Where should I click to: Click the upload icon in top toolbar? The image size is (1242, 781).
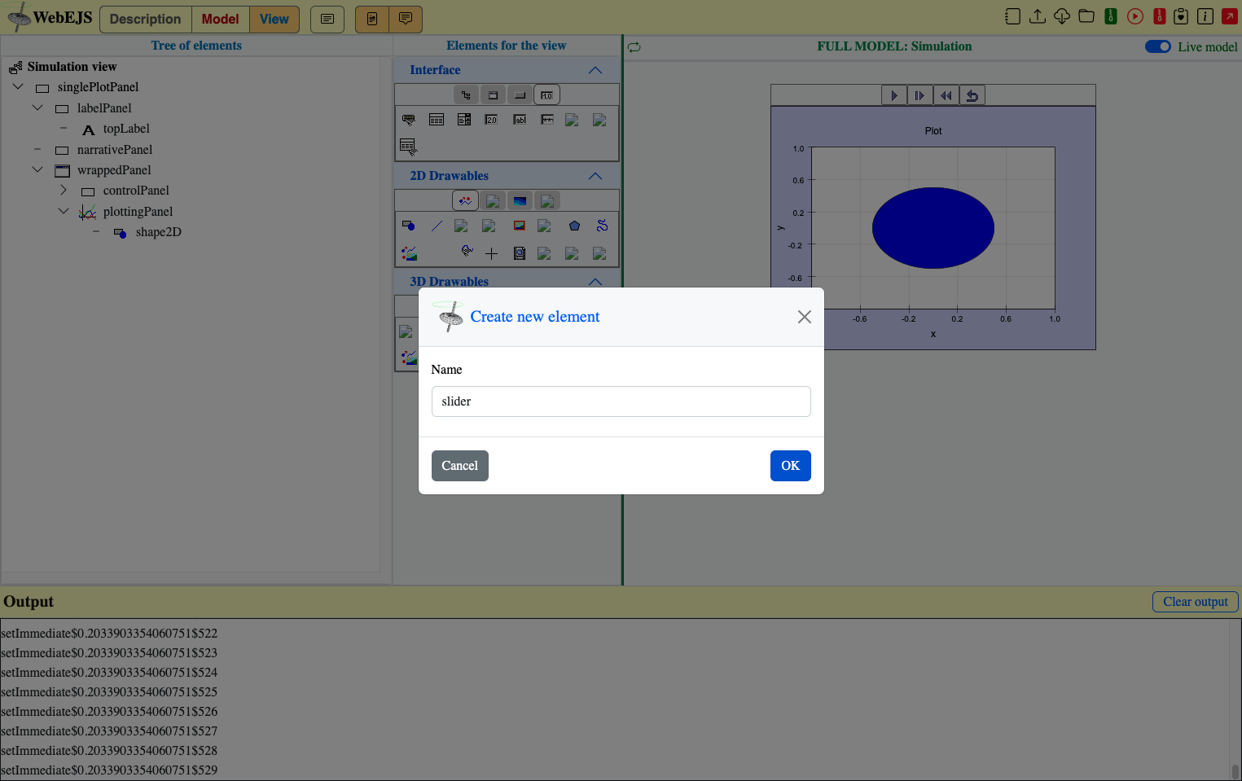tap(1037, 16)
